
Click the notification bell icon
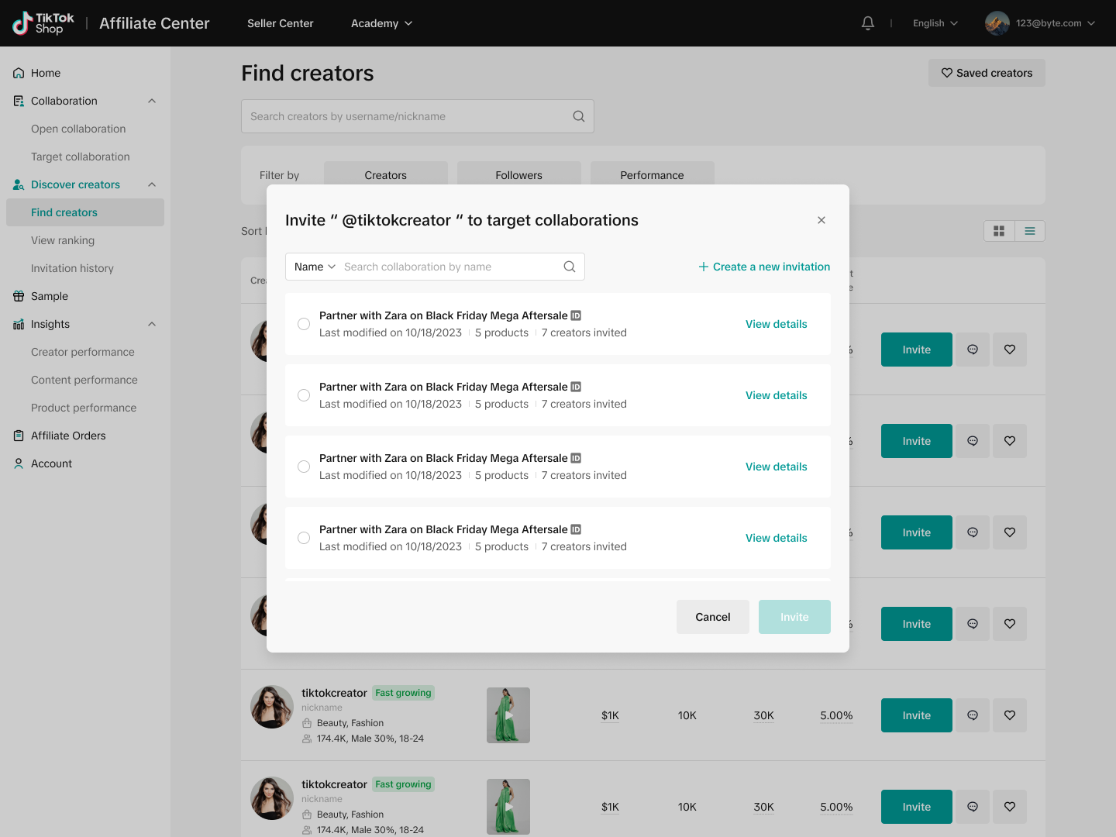(x=868, y=23)
